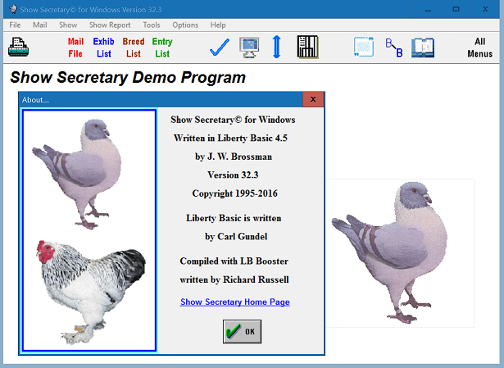Click 'written by Richard Russell' text
The width and height of the screenshot is (504, 368).
click(x=234, y=279)
